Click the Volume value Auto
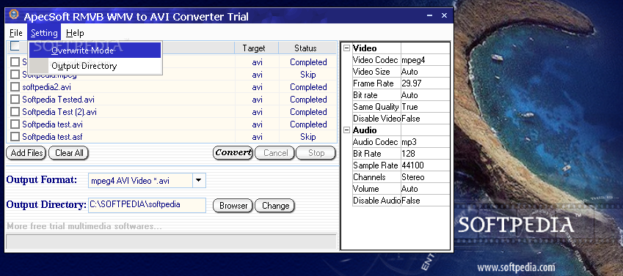 tap(425, 189)
